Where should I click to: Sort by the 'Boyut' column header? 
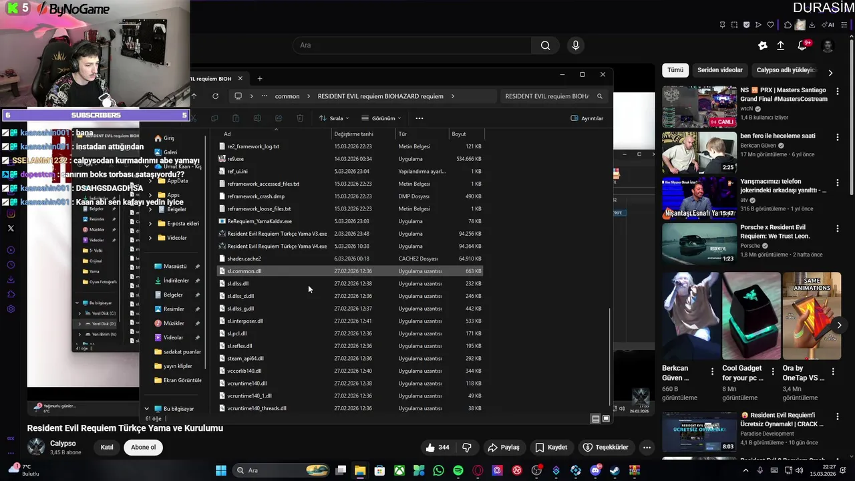tap(459, 134)
